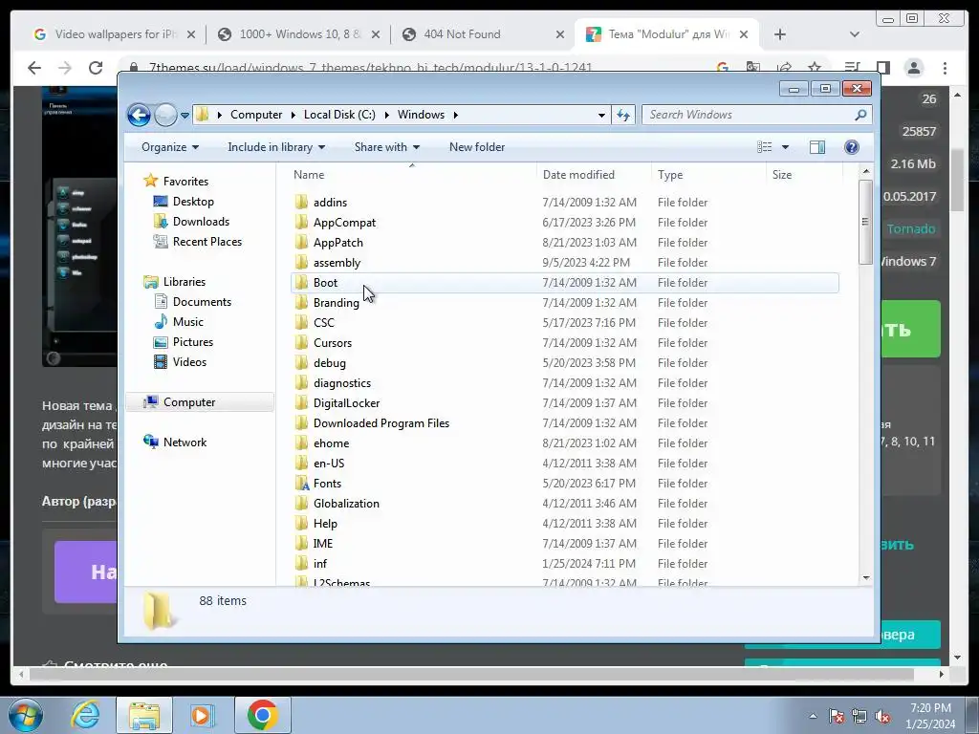
Task: Bookmark the page with Chrome's star icon
Action: tap(815, 68)
